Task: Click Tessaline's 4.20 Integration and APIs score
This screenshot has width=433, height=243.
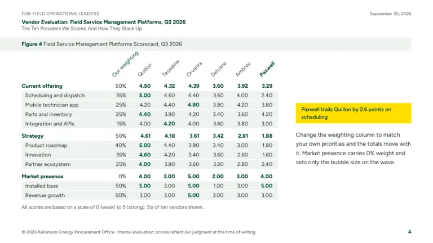Action: [169, 124]
